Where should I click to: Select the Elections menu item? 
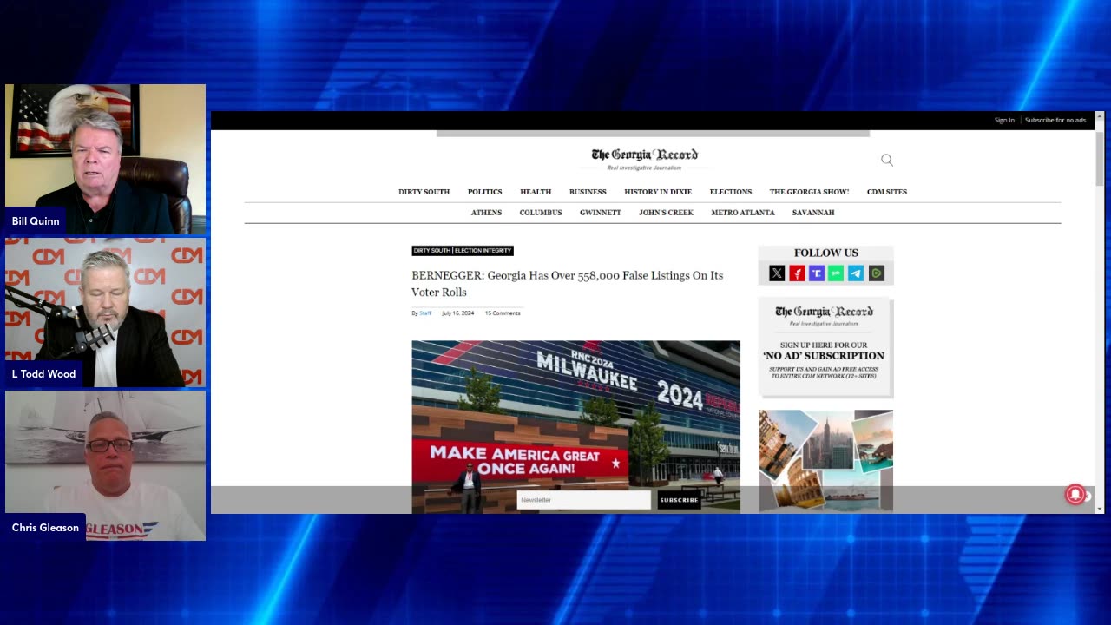730,192
